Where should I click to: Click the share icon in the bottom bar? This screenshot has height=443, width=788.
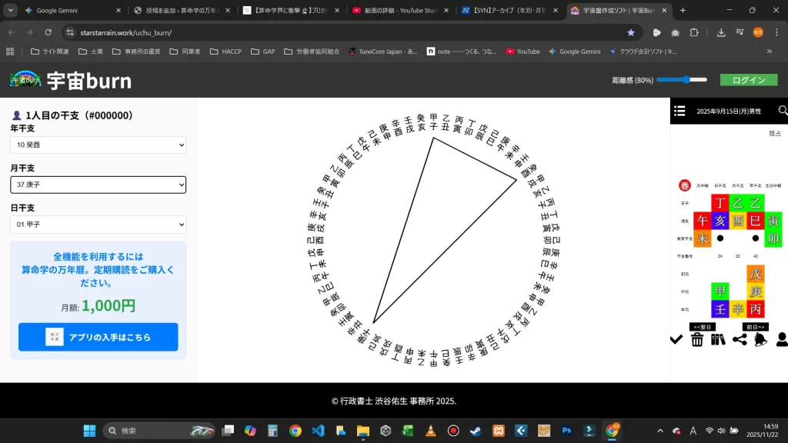click(740, 339)
